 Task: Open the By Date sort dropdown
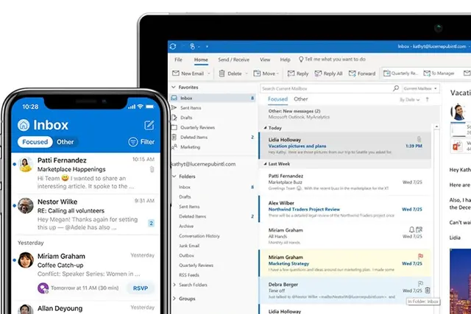[409, 100]
